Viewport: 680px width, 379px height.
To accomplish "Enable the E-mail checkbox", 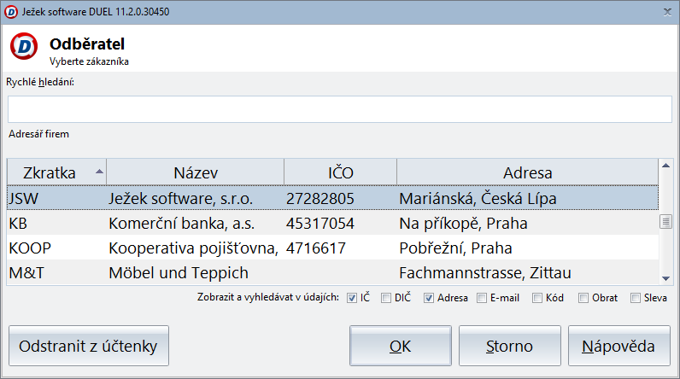I will 481,298.
